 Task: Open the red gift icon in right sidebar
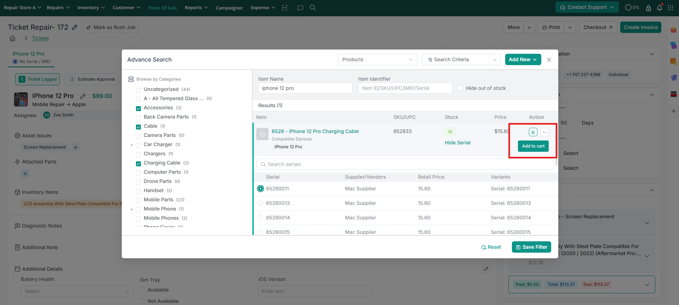[x=674, y=30]
